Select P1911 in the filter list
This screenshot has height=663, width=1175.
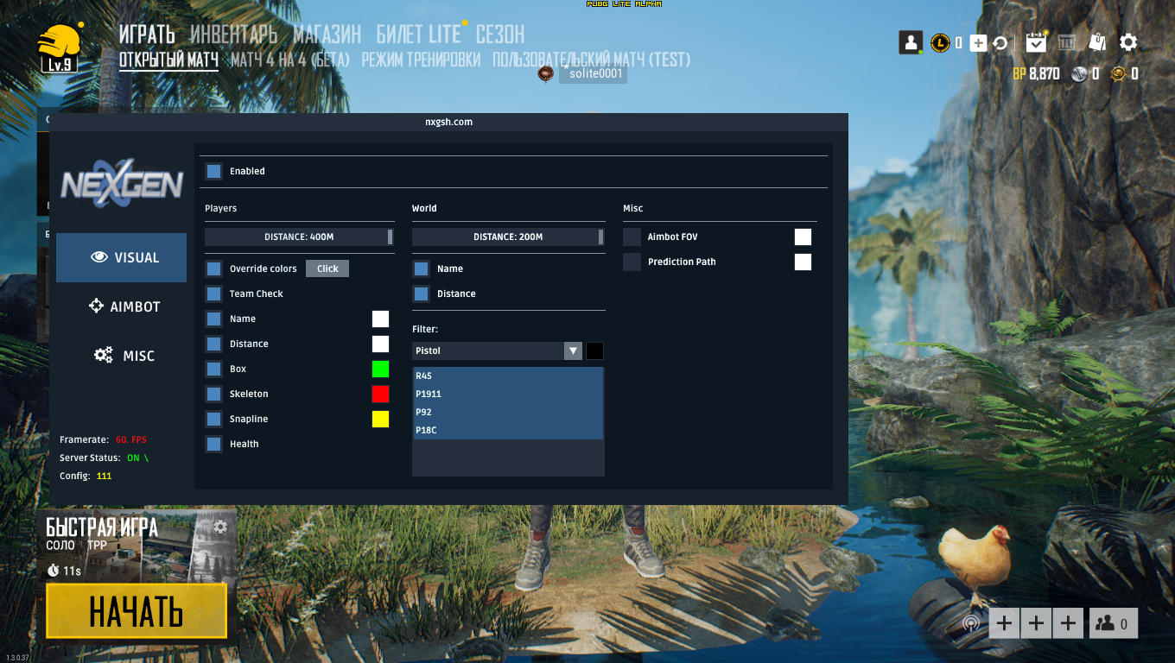point(508,394)
